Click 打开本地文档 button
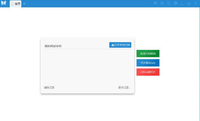 coord(120,45)
